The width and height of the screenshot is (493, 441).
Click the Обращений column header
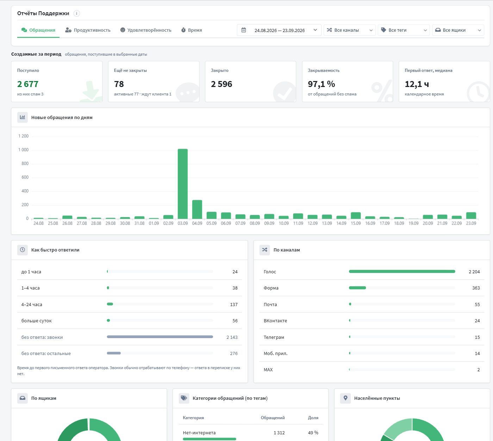pyautogui.click(x=273, y=418)
